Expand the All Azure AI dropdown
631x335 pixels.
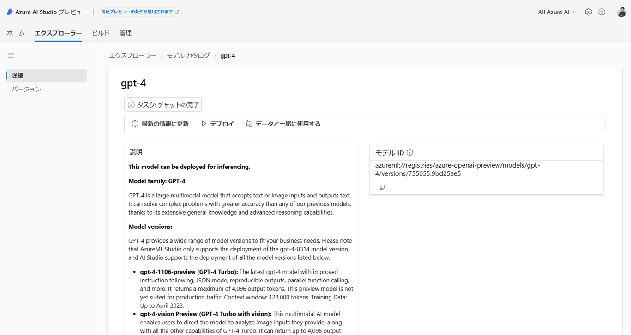coord(557,12)
